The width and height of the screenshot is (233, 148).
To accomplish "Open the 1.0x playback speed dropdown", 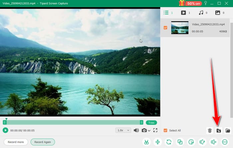I will [123, 130].
